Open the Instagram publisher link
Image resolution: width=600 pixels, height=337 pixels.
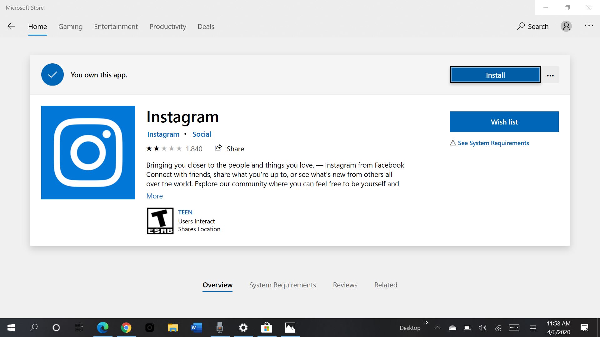click(x=163, y=134)
